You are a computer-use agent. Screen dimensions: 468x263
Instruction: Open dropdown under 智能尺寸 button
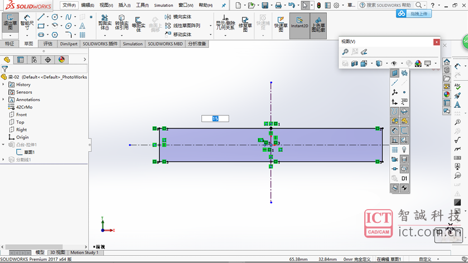(x=27, y=36)
